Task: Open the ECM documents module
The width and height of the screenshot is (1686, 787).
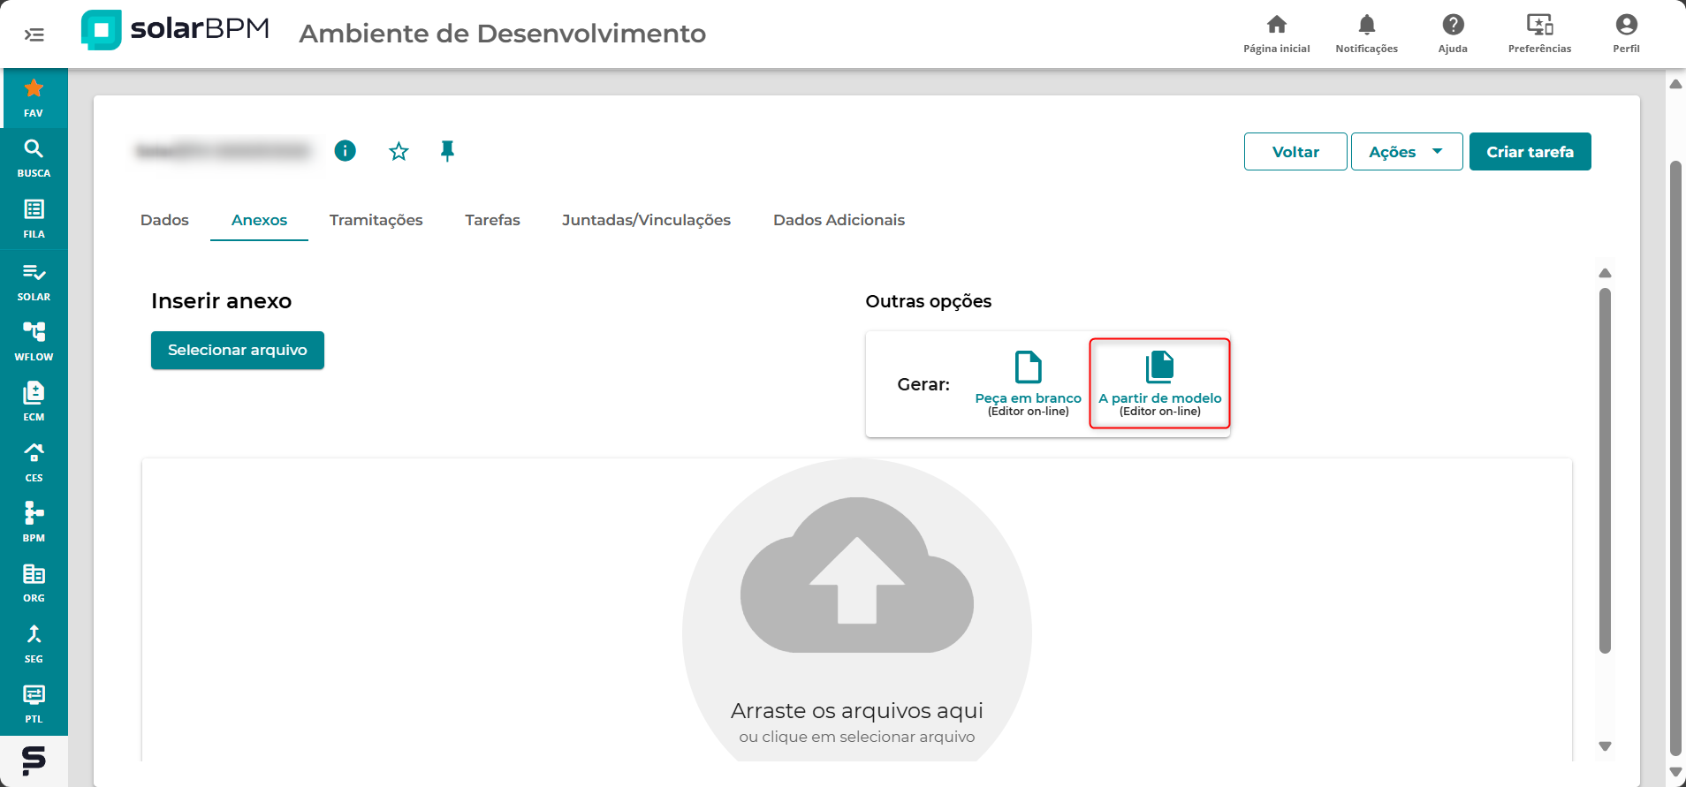Action: click(34, 401)
